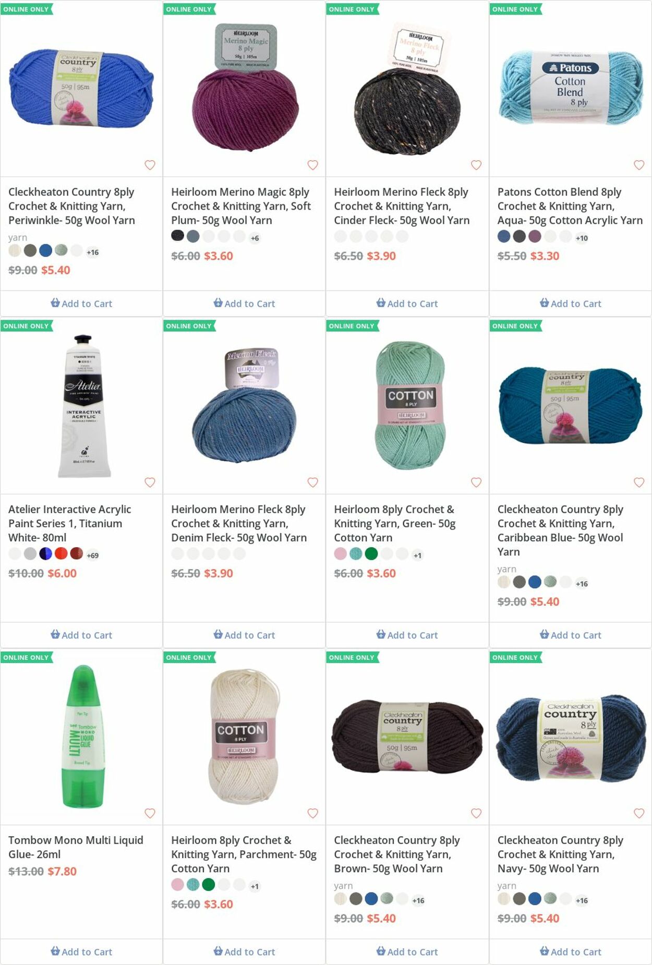This screenshot has width=652, height=965.
Task: Click heart icon on Soft Plum yarn
Action: [x=312, y=165]
